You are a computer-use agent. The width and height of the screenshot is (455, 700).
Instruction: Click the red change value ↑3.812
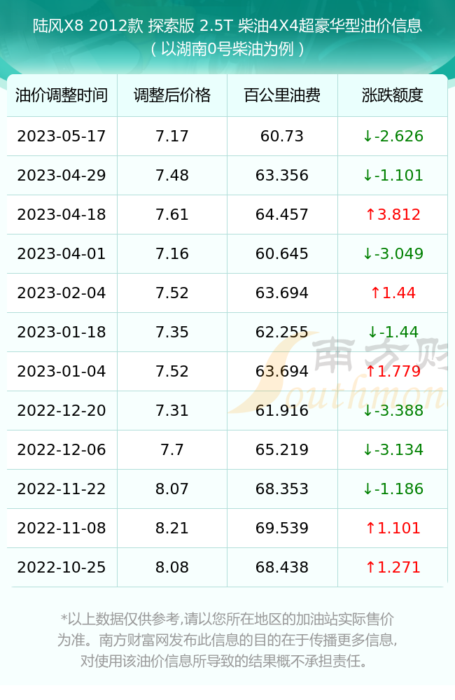click(393, 215)
